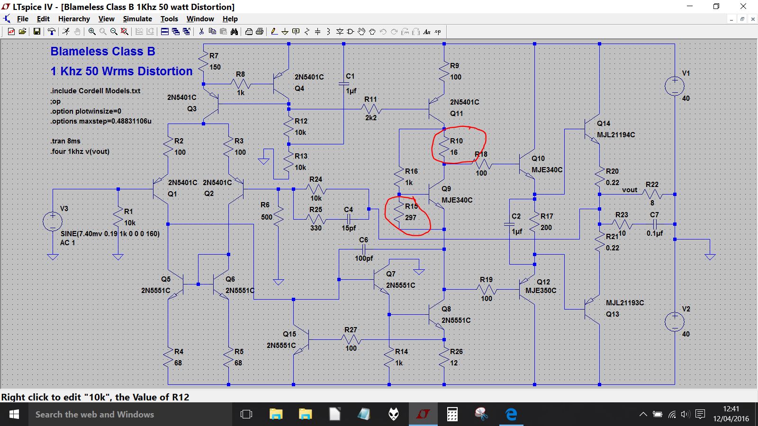Click the Open file folder icon
758x426 pixels.
point(22,32)
